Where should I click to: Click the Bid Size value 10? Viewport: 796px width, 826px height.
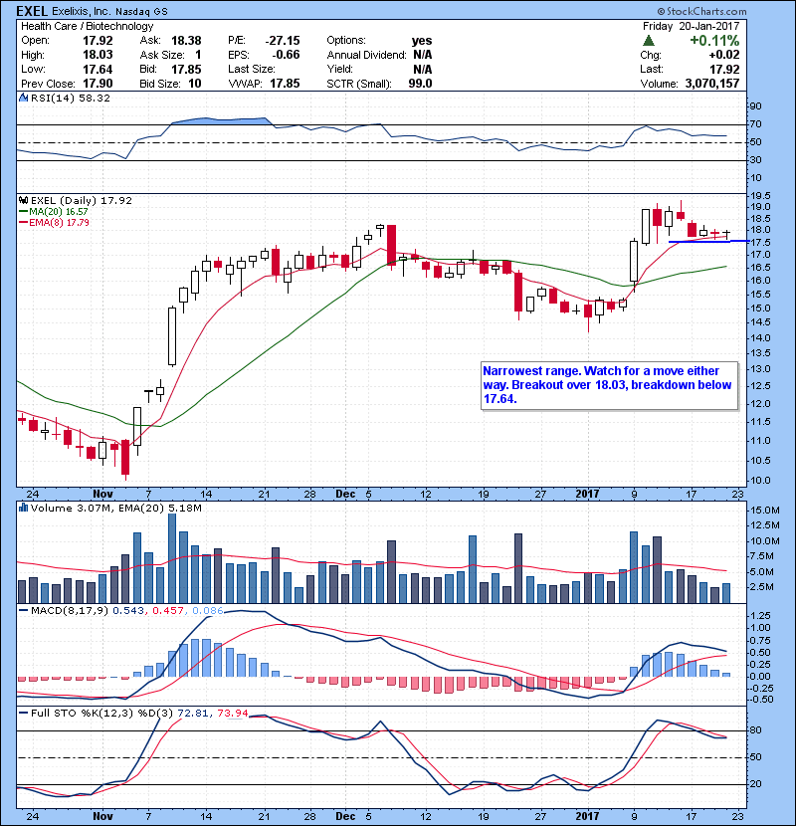pyautogui.click(x=194, y=84)
